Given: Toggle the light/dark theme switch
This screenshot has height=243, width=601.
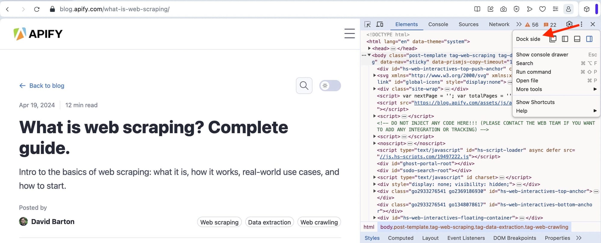Looking at the screenshot, I should click(330, 85).
